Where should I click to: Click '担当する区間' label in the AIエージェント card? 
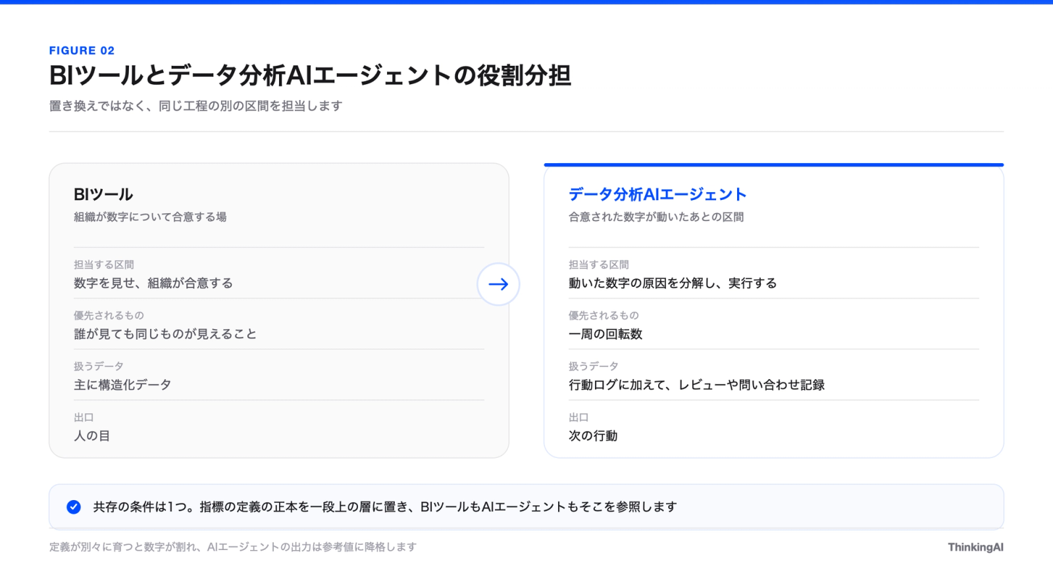tap(599, 264)
